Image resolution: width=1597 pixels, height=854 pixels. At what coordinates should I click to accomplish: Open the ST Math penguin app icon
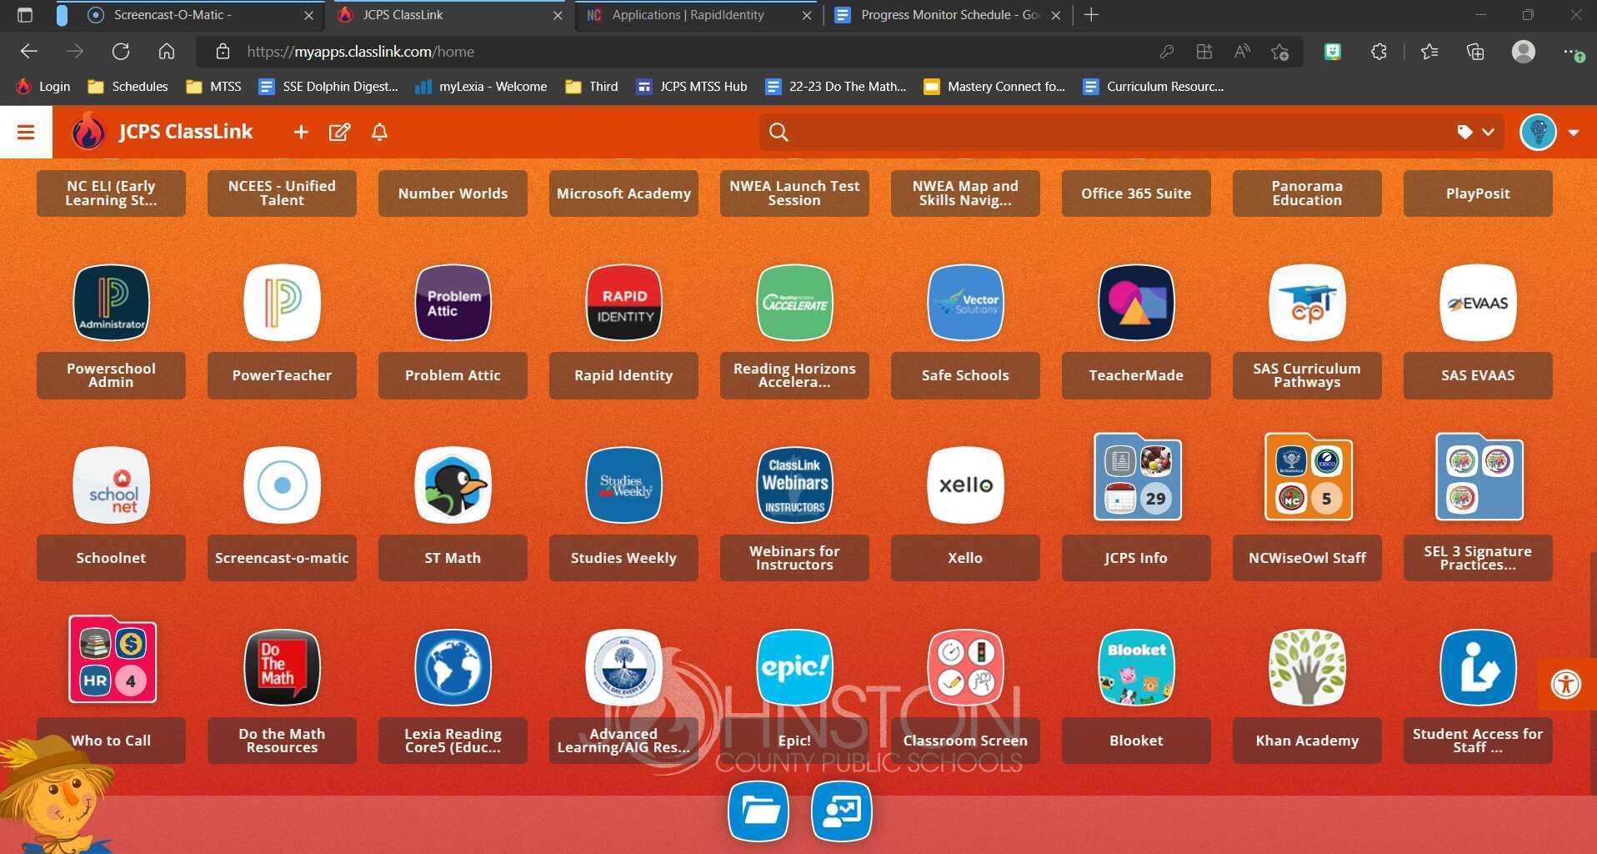coord(453,485)
